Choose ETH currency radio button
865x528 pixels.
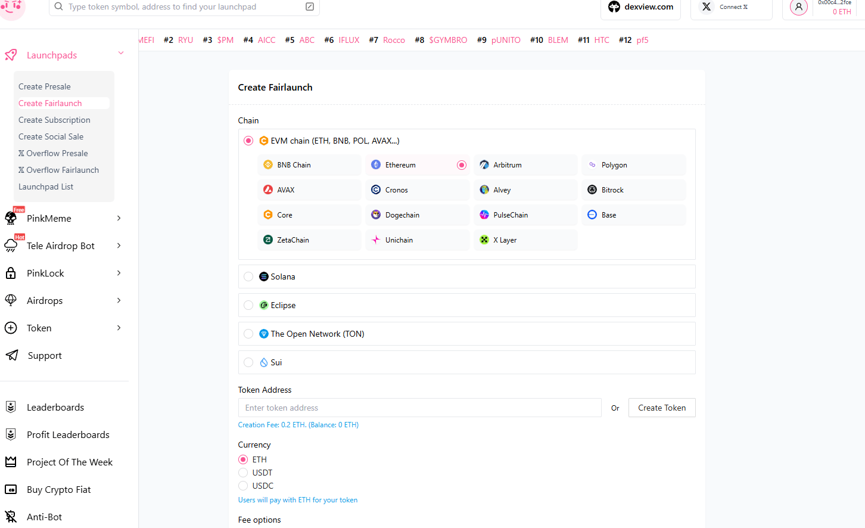click(x=243, y=459)
